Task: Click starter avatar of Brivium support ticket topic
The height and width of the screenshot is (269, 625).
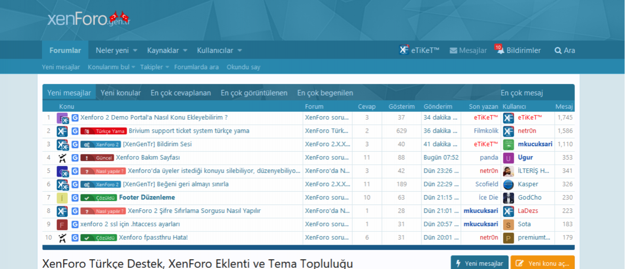Action: (62, 131)
